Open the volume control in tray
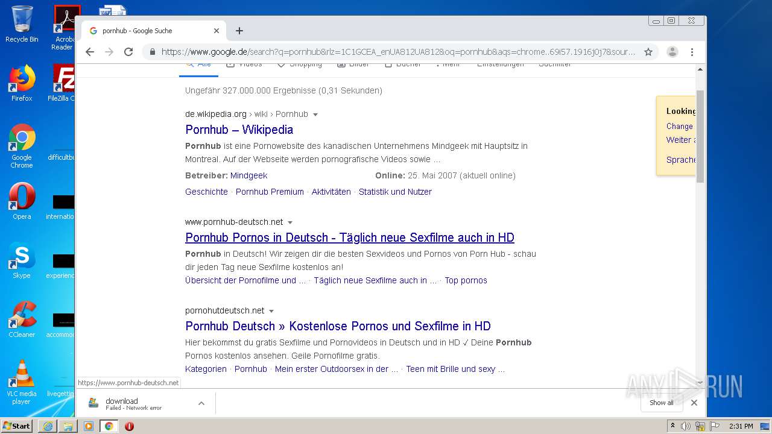This screenshot has width=772, height=434. tap(686, 426)
